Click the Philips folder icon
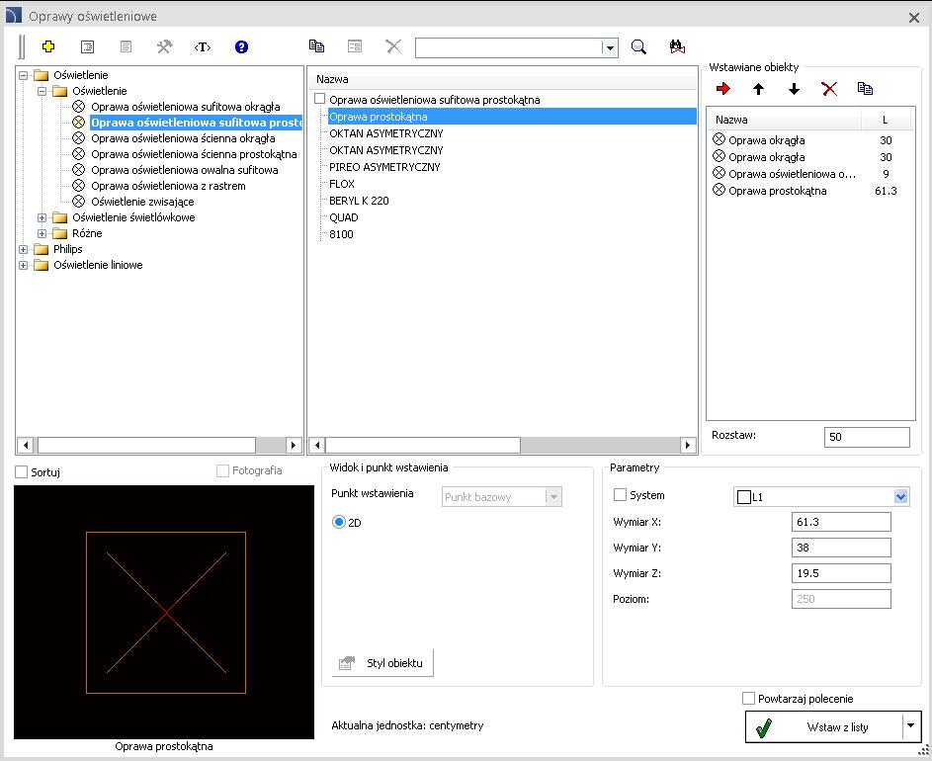The height and width of the screenshot is (761, 932). pos(41,248)
